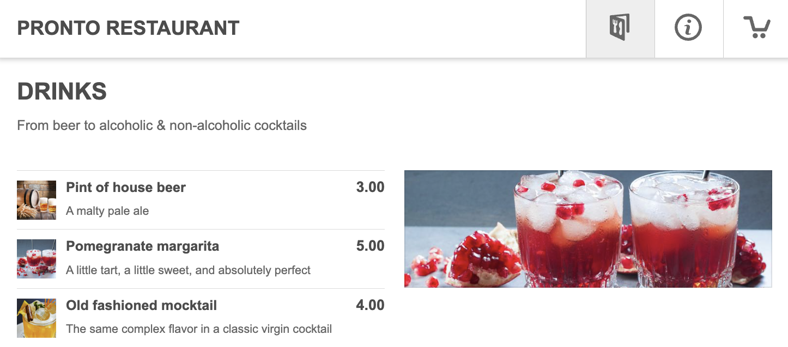
Task: Click the Pronto Restaurant title
Action: [129, 28]
